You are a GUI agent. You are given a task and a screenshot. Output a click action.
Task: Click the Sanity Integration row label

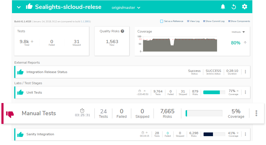click(40, 134)
